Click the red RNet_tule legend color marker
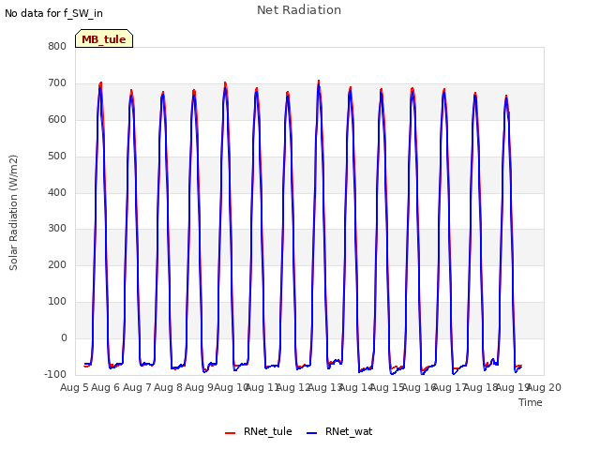Viewport: 600px width, 450px height. pyautogui.click(x=230, y=433)
